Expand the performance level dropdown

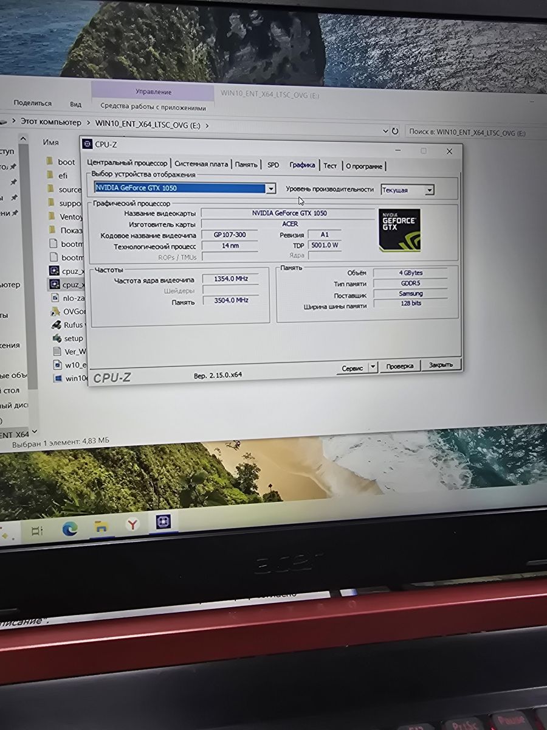pyautogui.click(x=429, y=190)
